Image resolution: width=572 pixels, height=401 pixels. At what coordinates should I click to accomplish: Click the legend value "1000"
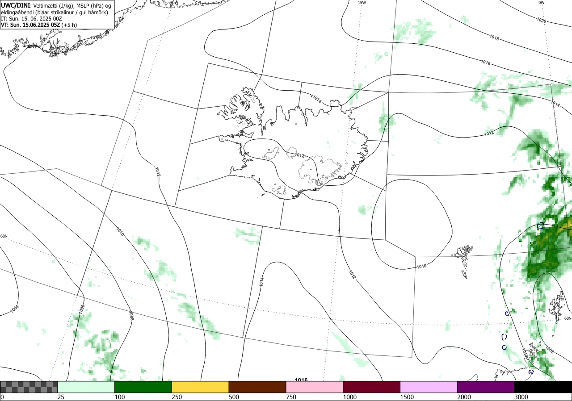point(350,397)
